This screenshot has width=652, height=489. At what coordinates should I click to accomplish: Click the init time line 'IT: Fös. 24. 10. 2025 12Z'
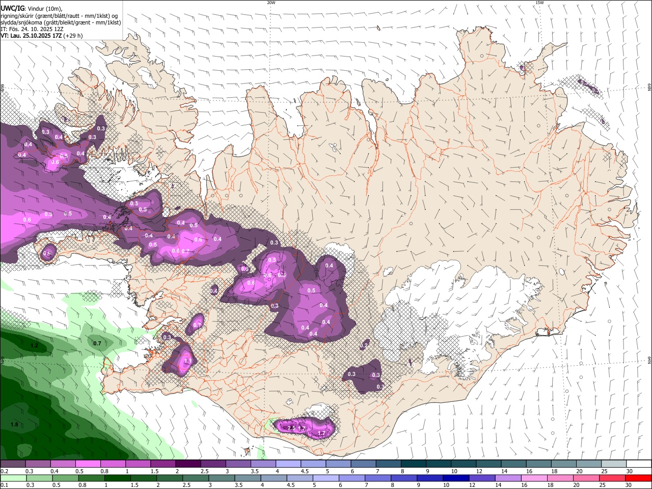32,29
